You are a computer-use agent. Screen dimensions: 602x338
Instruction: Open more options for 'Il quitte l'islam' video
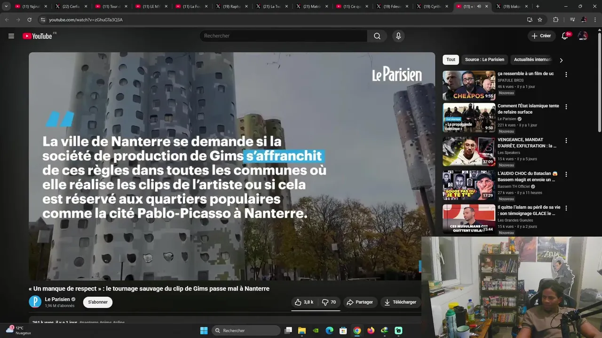566,208
